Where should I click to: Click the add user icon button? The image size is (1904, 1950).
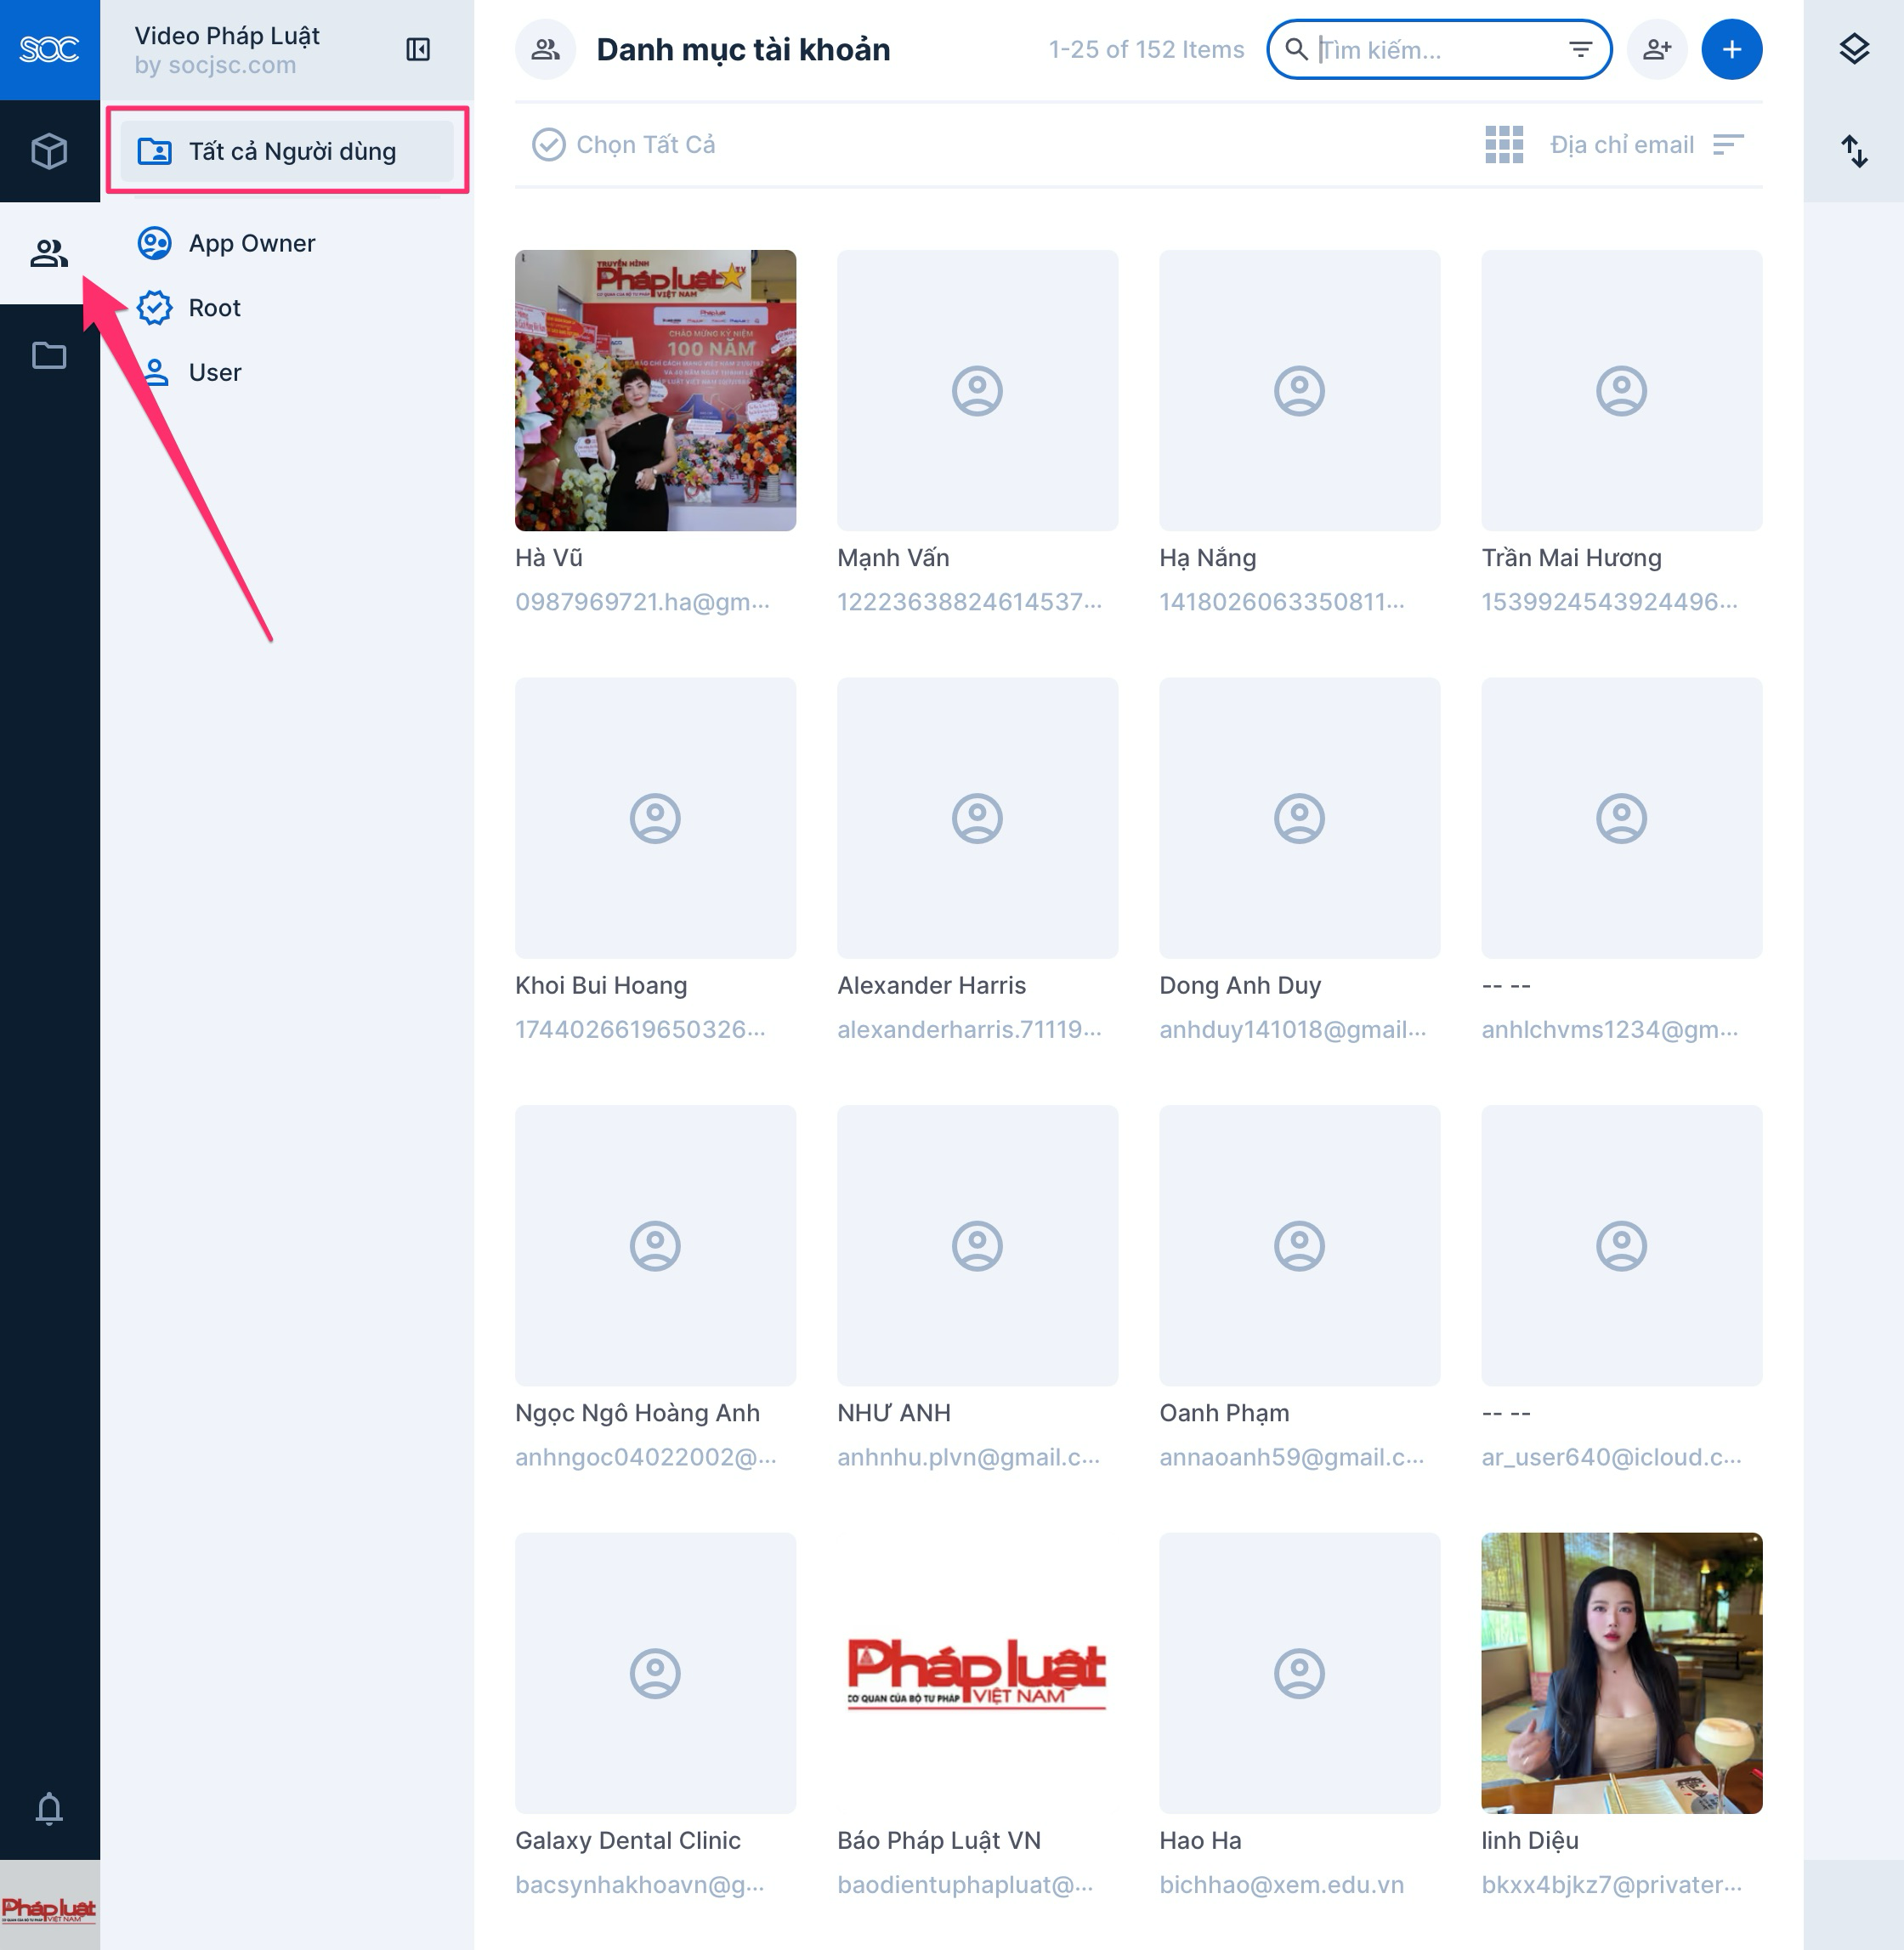coord(1657,49)
